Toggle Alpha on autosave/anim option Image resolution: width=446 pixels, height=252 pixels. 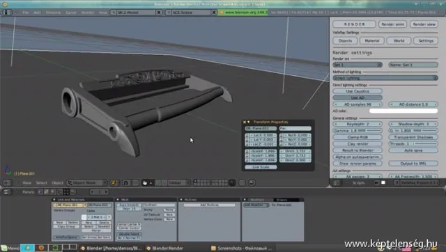[x=357, y=157]
